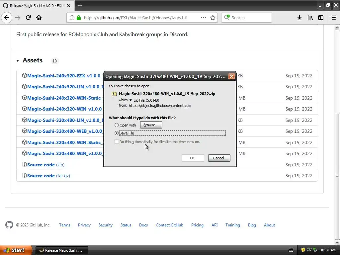Click the Release Magic Sushi taskbar button
Viewport: 340px width, 255px height.
pos(61,250)
